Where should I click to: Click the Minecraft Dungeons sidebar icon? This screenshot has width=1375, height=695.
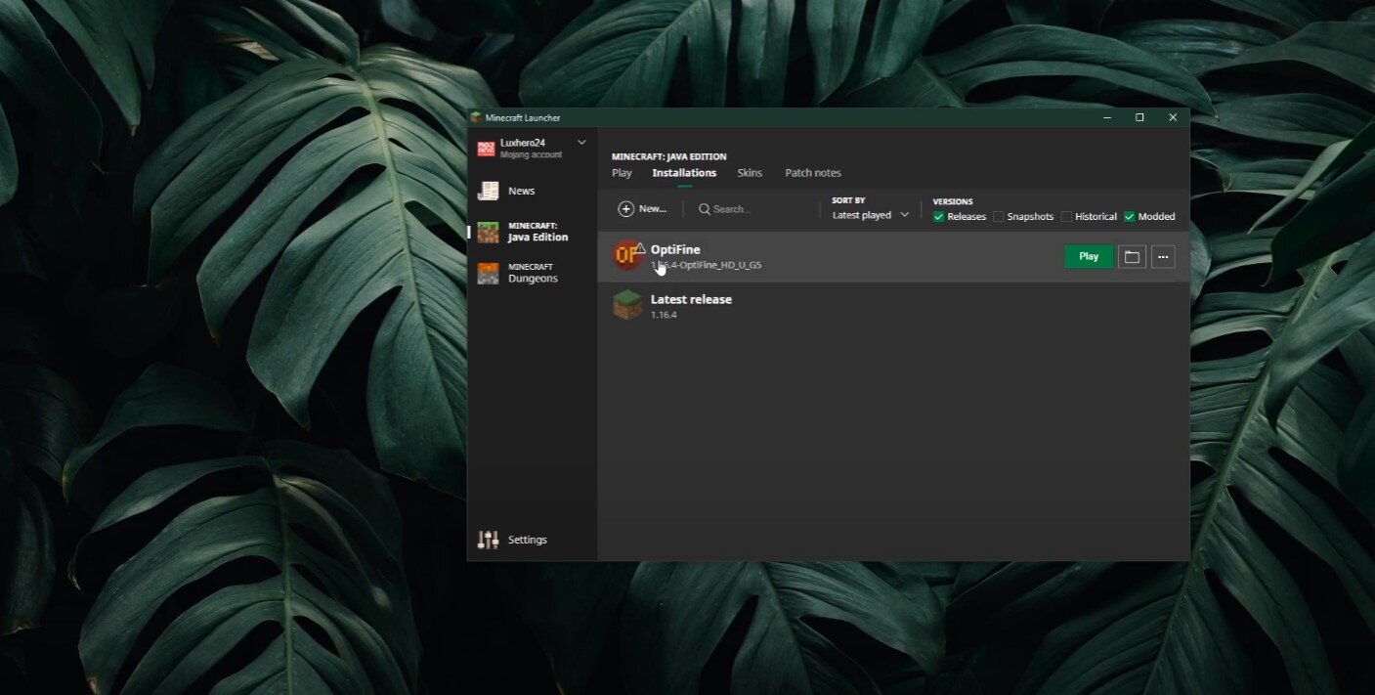[x=488, y=274]
